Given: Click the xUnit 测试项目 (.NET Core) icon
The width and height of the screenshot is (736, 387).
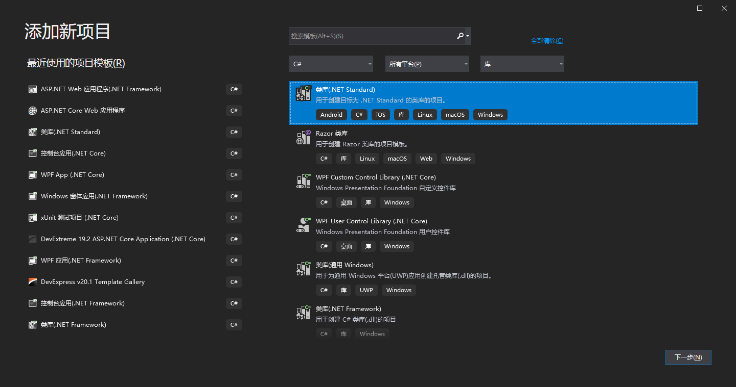Looking at the screenshot, I should pyautogui.click(x=33, y=218).
